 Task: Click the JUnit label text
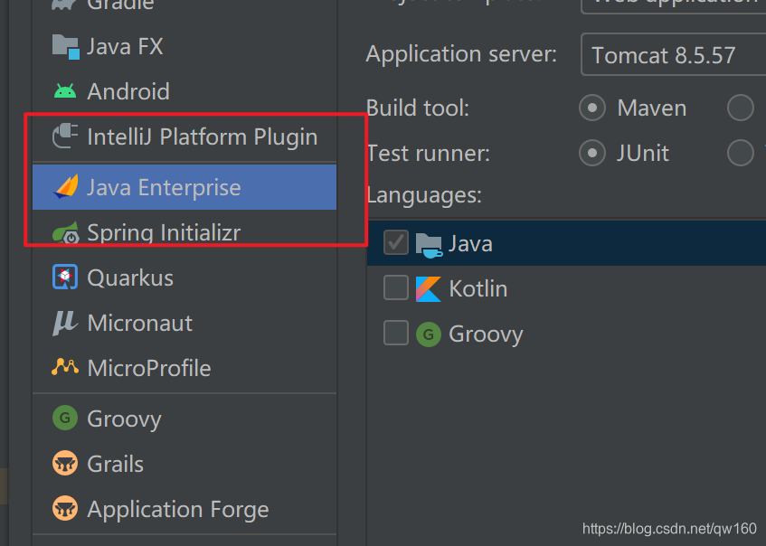pyautogui.click(x=642, y=154)
